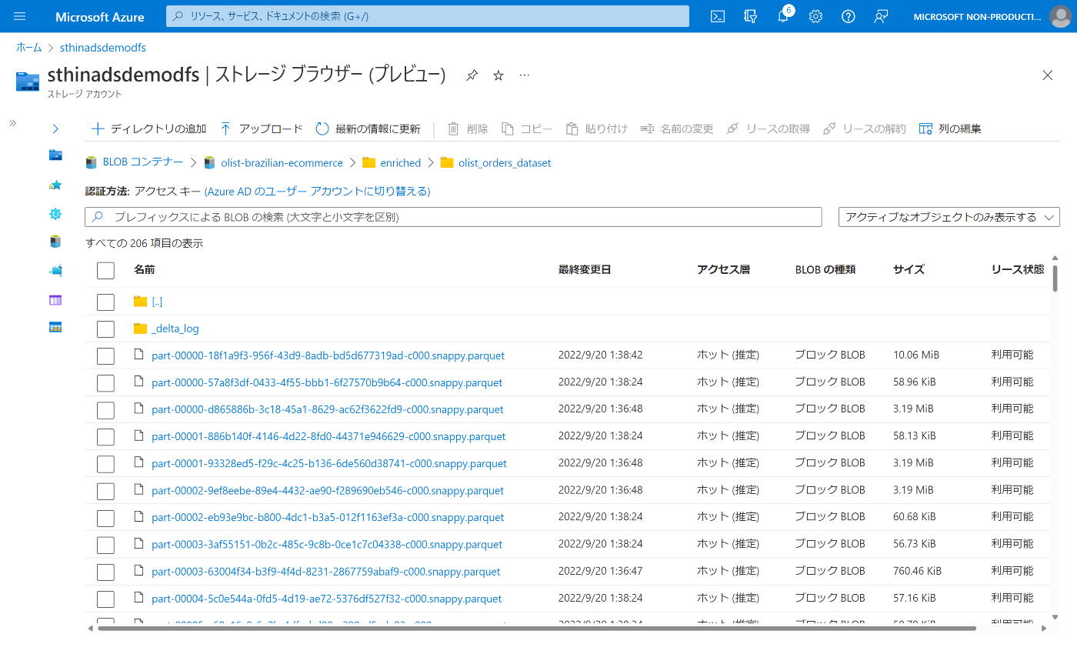Viewport: 1077px width, 654px height.
Task: Go to BLOB コンテナー breadcrumb
Action: [x=142, y=163]
